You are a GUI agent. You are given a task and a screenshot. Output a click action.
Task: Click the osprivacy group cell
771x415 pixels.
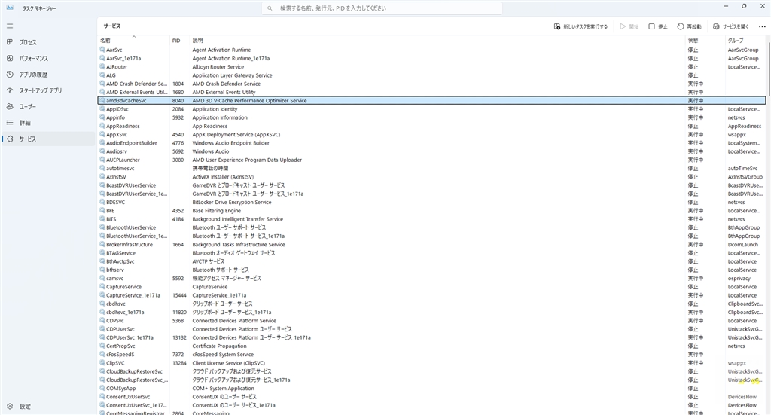pos(739,279)
